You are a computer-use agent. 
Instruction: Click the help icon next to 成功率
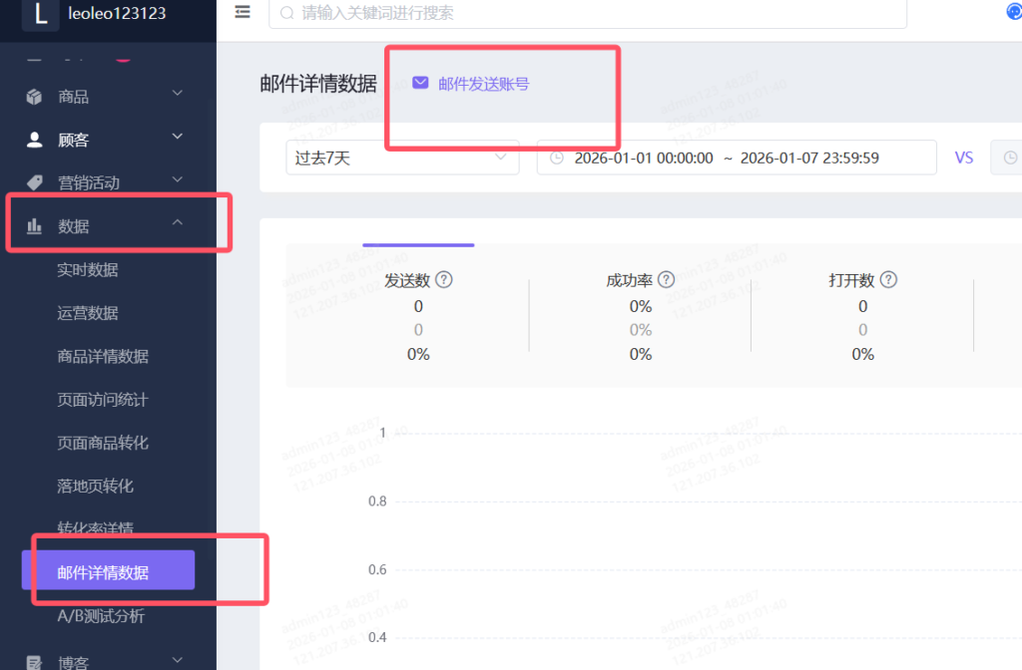pos(666,280)
